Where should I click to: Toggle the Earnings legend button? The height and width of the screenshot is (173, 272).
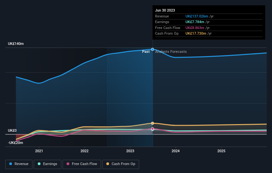tap(47, 164)
